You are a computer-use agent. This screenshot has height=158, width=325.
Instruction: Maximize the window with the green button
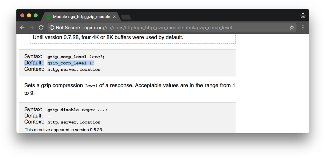pyautogui.click(x=36, y=16)
